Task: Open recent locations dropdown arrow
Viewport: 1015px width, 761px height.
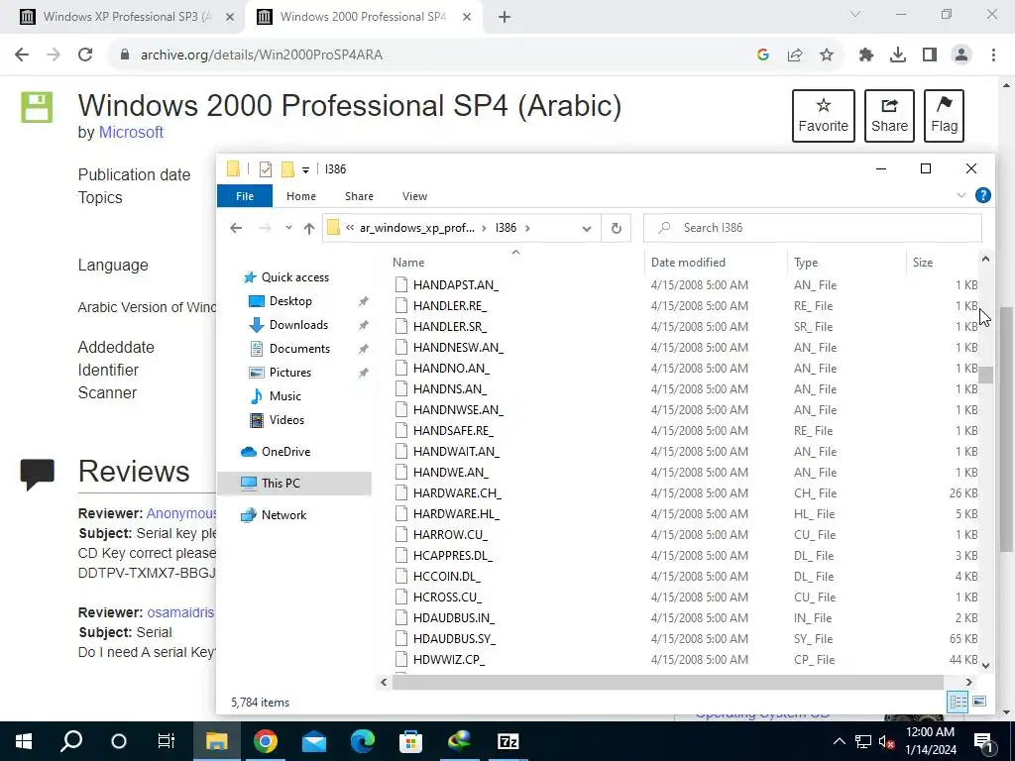Action: [x=288, y=228]
